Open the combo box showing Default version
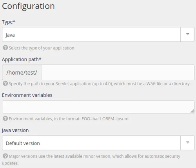Viewport: 196px width, 168px height. coord(98,143)
